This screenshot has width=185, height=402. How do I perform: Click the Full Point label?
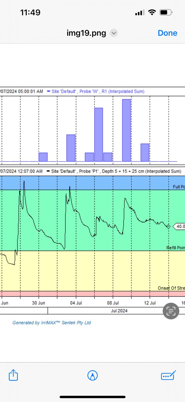179,187
